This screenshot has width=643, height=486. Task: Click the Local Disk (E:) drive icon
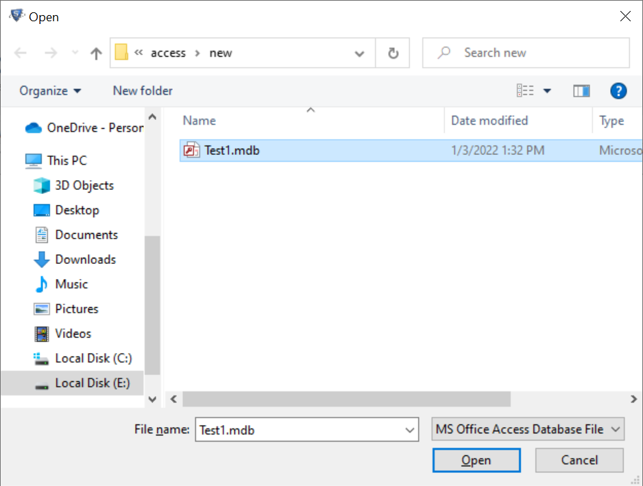pos(41,386)
